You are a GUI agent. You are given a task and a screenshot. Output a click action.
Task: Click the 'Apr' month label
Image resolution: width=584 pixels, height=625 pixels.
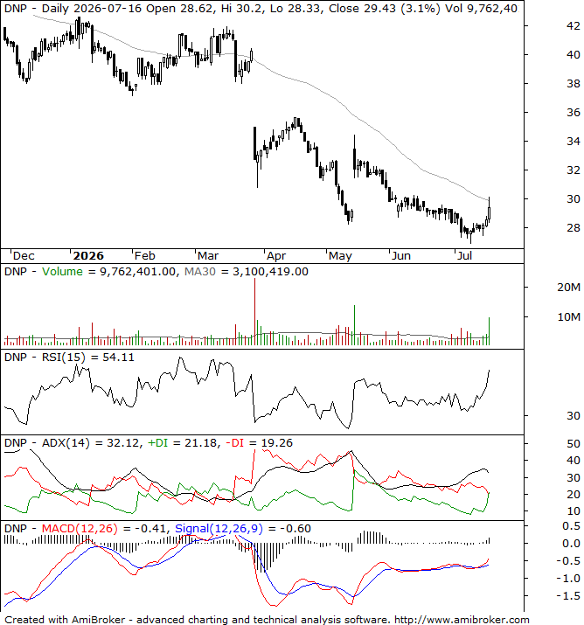(x=276, y=255)
